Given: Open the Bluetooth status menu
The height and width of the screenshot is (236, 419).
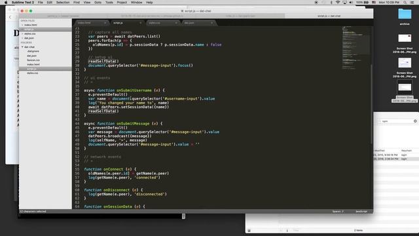Looking at the screenshot, I should click(x=331, y=3).
